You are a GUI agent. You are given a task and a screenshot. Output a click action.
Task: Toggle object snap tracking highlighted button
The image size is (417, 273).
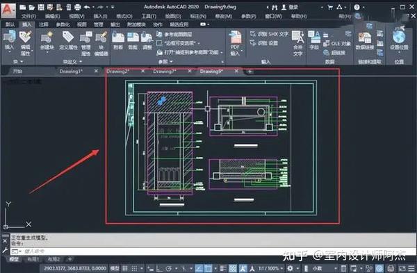pyautogui.click(x=199, y=268)
